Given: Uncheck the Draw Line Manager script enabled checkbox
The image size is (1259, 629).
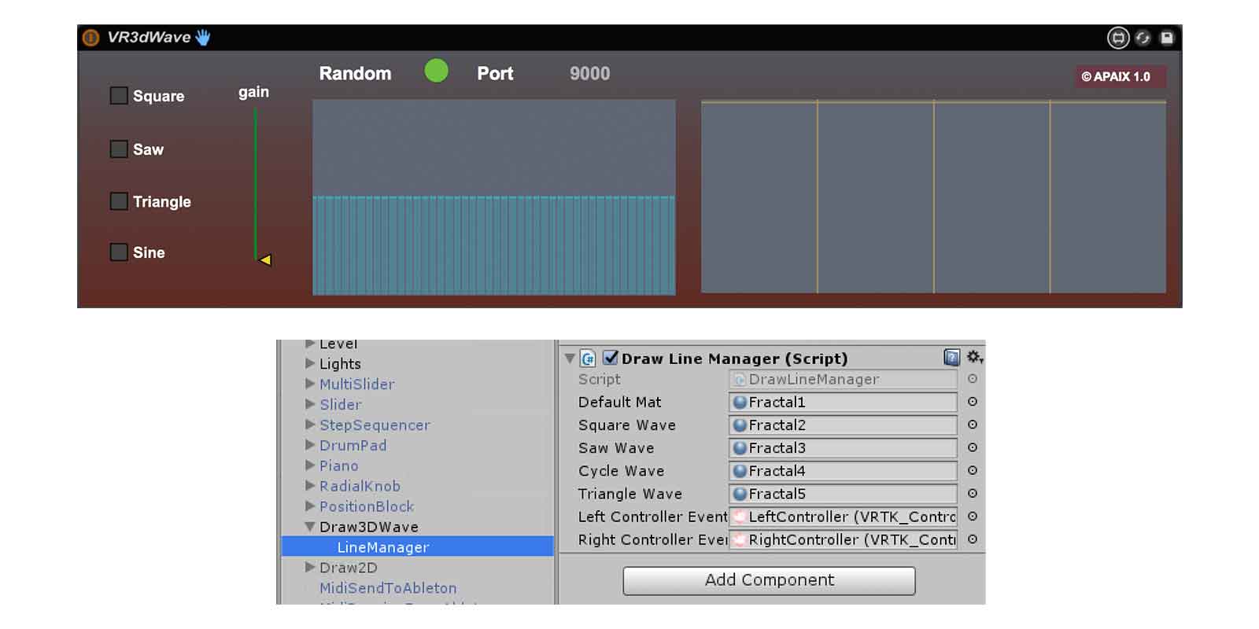Looking at the screenshot, I should 611,358.
